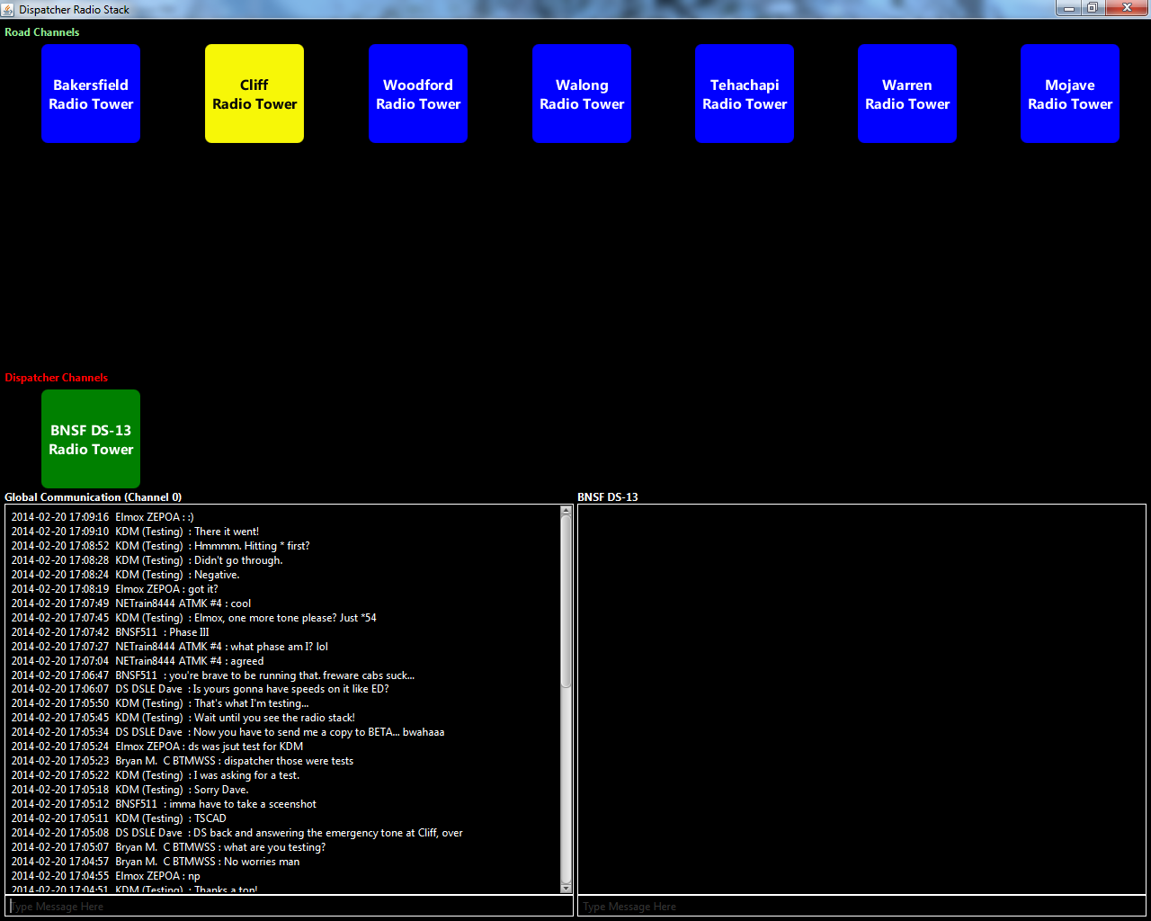Choose the Warren Radio Tower channel
The image size is (1151, 921).
point(907,94)
